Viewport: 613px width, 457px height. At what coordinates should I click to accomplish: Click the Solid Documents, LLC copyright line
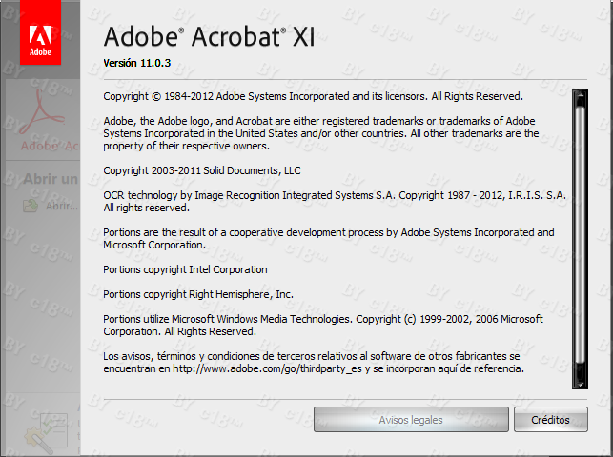tap(201, 169)
